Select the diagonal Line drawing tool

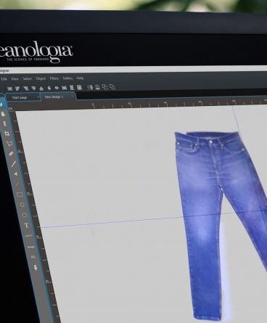coord(14,163)
